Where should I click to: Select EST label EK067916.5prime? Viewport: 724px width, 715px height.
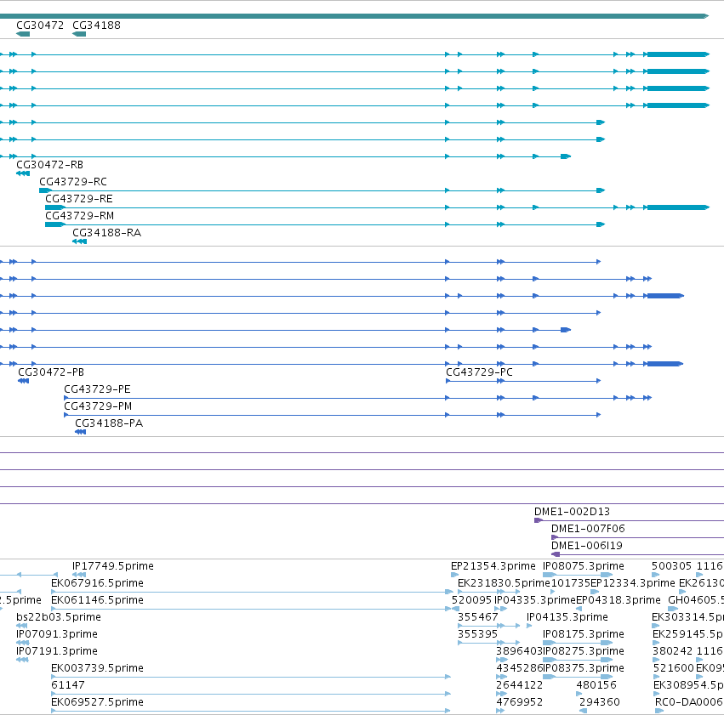(x=98, y=583)
